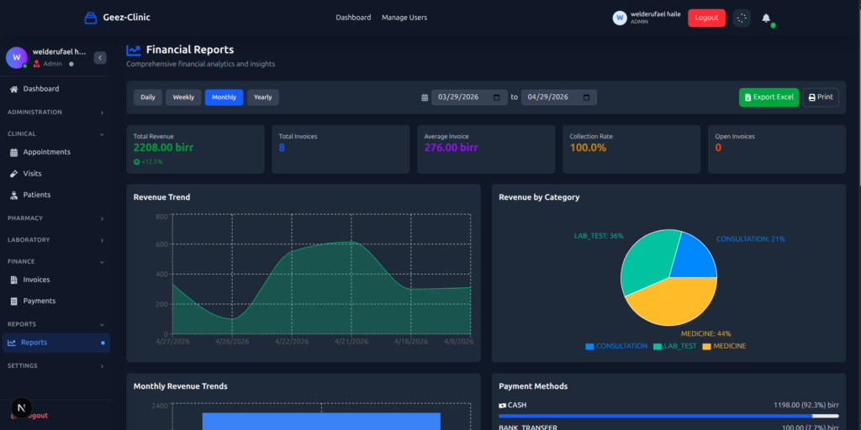The width and height of the screenshot is (861, 430).
Task: Click the Geez-Clinic logo icon
Action: (91, 18)
